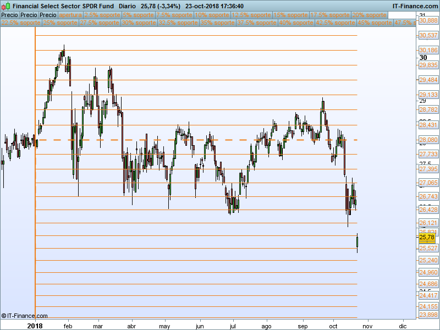Click the timestamp '23-oct-2018 17:36:40'
This screenshot has width=440, height=330.
coord(215,6)
